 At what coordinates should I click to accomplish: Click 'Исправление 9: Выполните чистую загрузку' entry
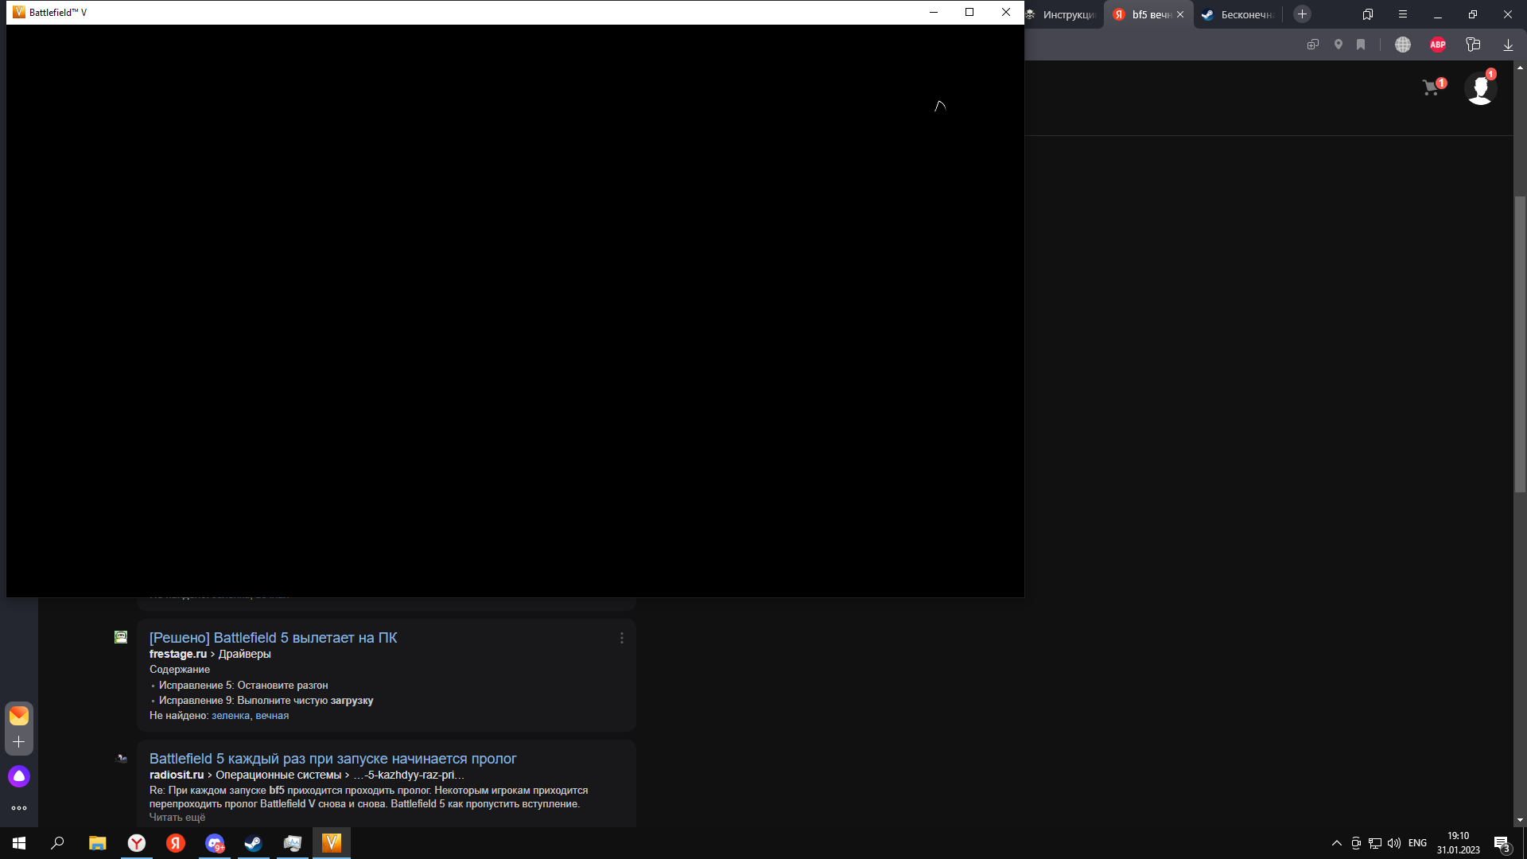point(266,701)
